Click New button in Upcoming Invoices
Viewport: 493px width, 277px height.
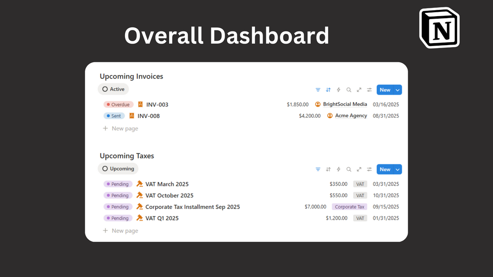[385, 90]
